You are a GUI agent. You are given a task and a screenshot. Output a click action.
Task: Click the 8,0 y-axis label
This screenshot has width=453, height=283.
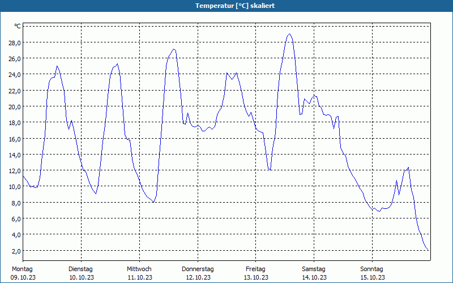pyautogui.click(x=16, y=203)
